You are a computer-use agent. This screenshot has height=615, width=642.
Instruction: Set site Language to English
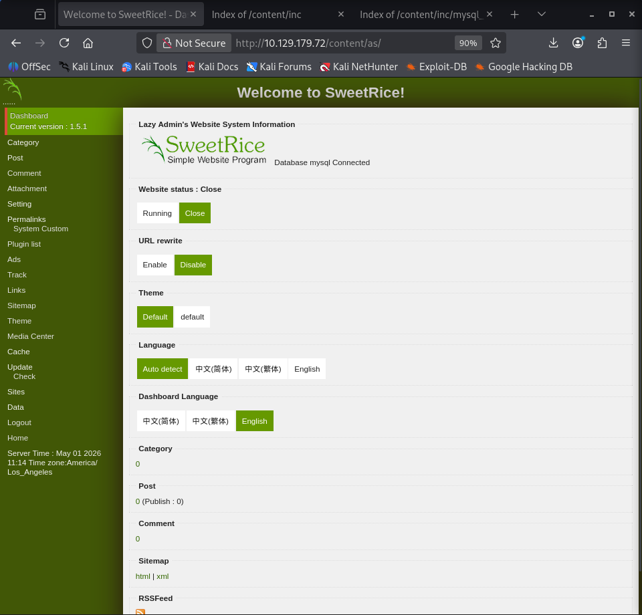point(307,369)
